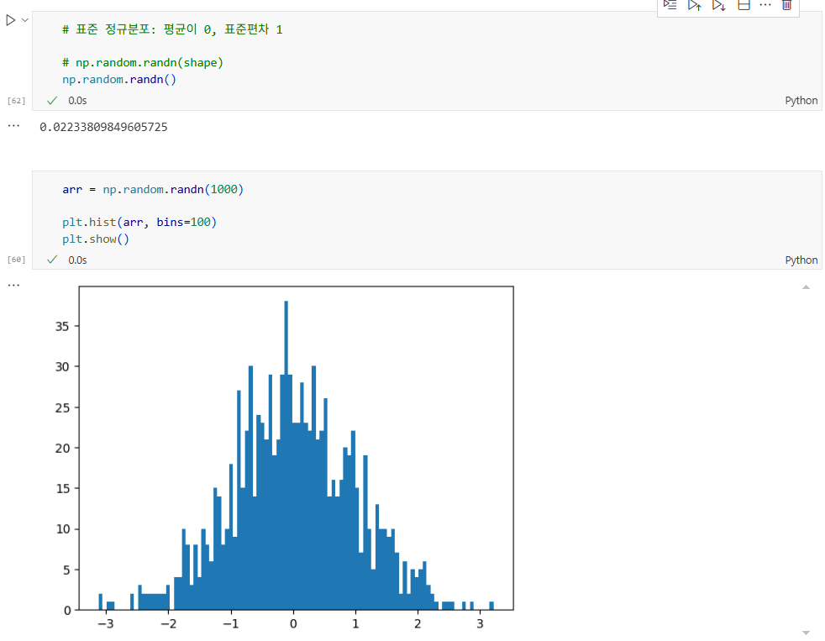Click the 0.0s duration of cell 62
The height and width of the screenshot is (641, 825).
click(x=77, y=101)
